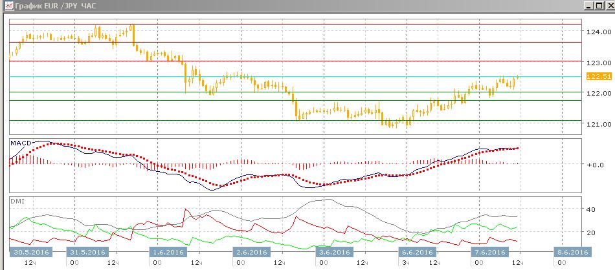
Task: Select the 1.6.2016 date marker
Action: (167, 252)
